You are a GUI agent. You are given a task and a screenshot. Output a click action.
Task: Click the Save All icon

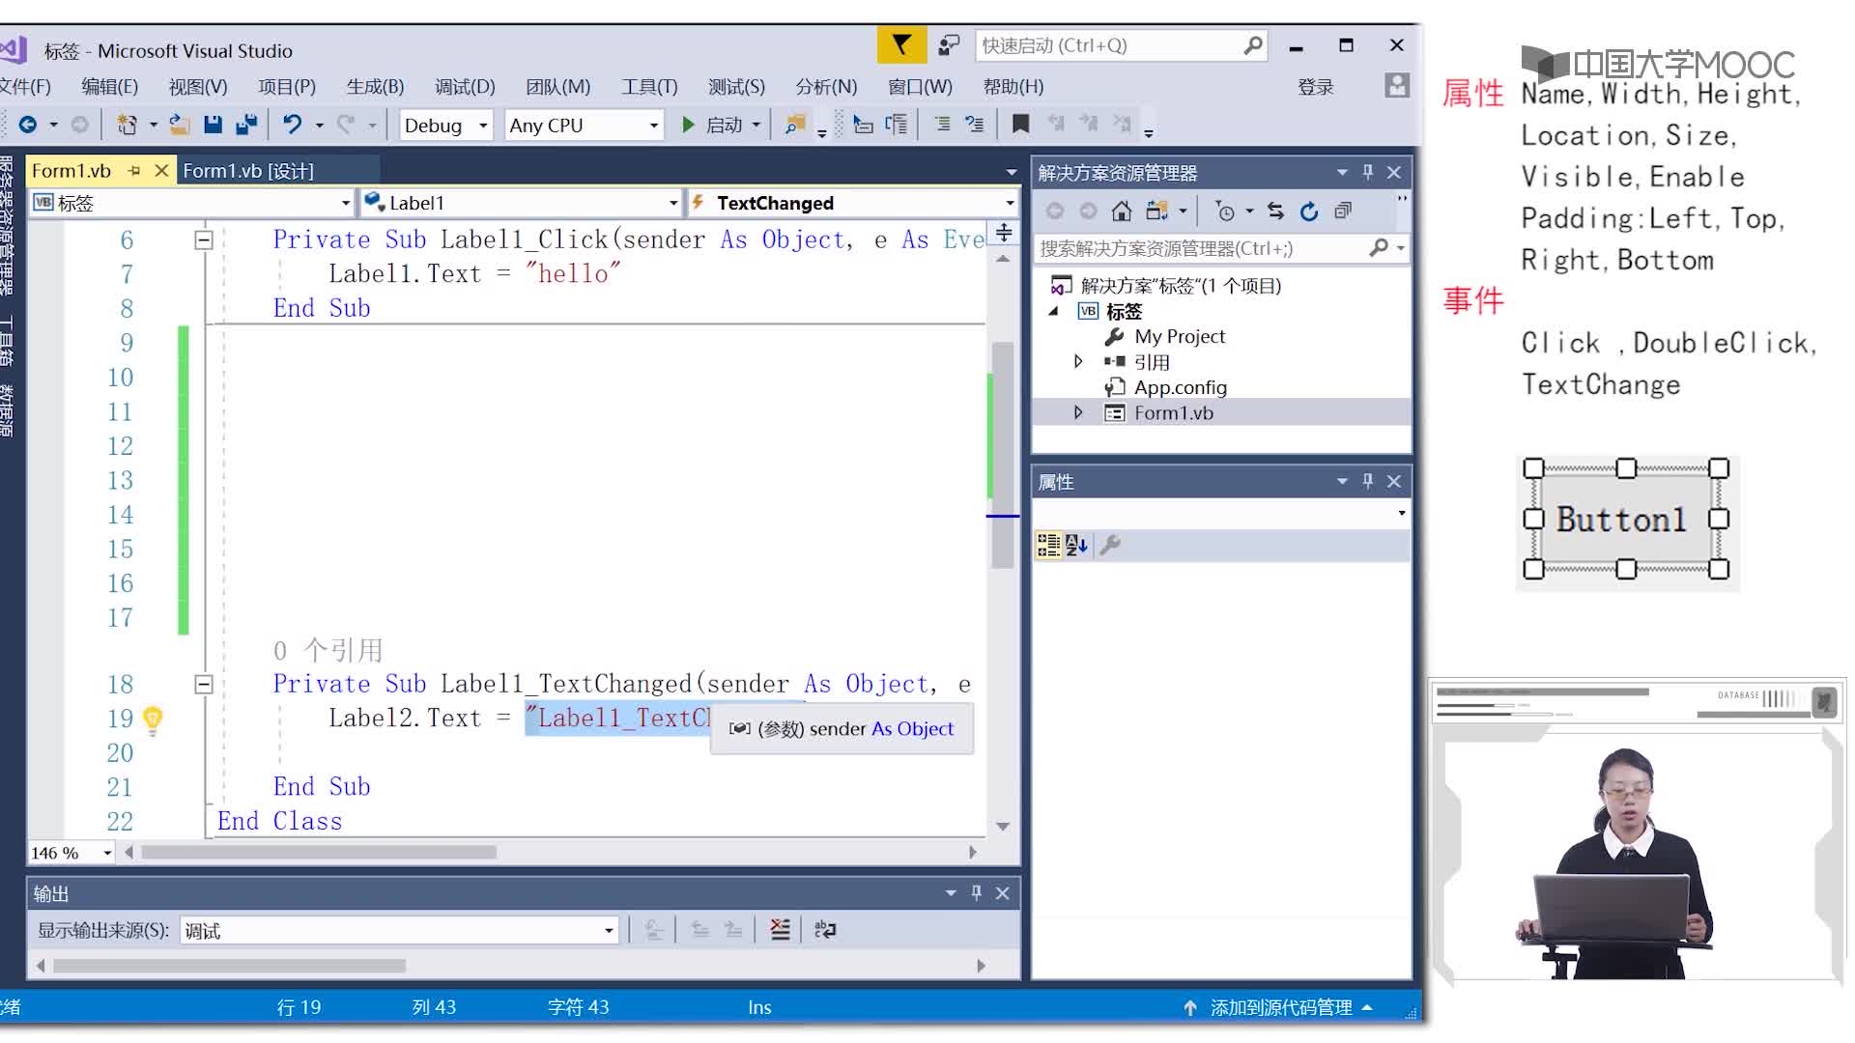pyautogui.click(x=247, y=125)
